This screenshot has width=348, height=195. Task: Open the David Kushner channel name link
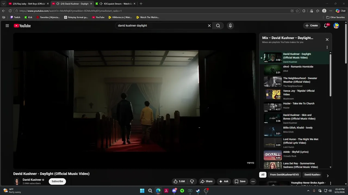(32, 180)
